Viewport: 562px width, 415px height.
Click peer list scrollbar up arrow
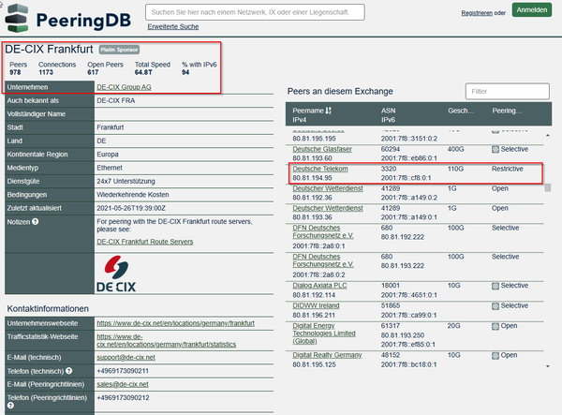click(x=548, y=136)
